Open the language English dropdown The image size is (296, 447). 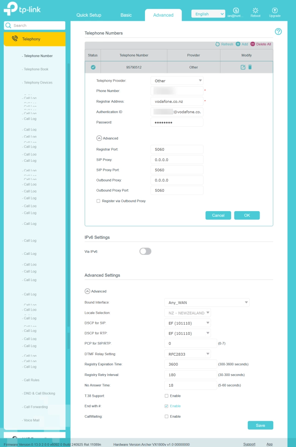pos(208,14)
